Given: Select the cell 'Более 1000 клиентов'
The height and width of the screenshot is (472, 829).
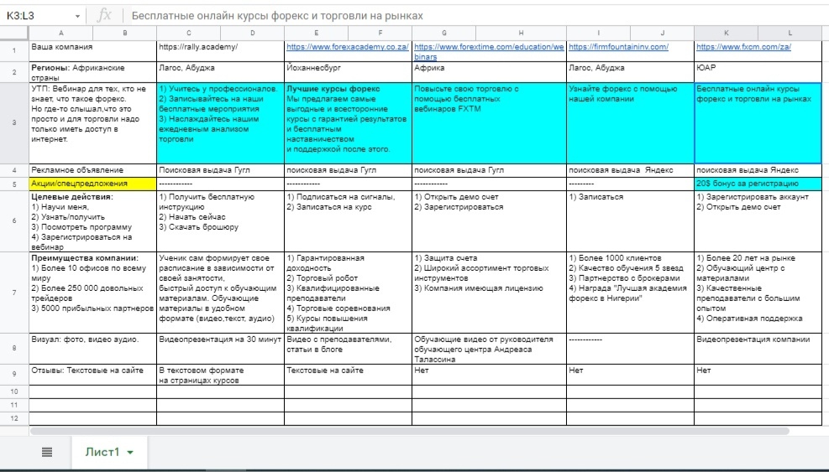Looking at the screenshot, I should click(630, 293).
